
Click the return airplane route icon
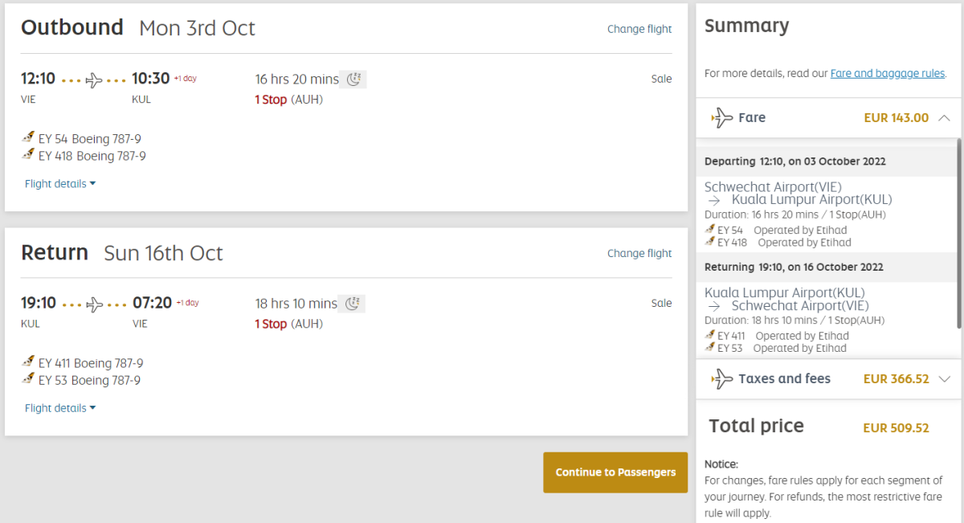tap(94, 304)
